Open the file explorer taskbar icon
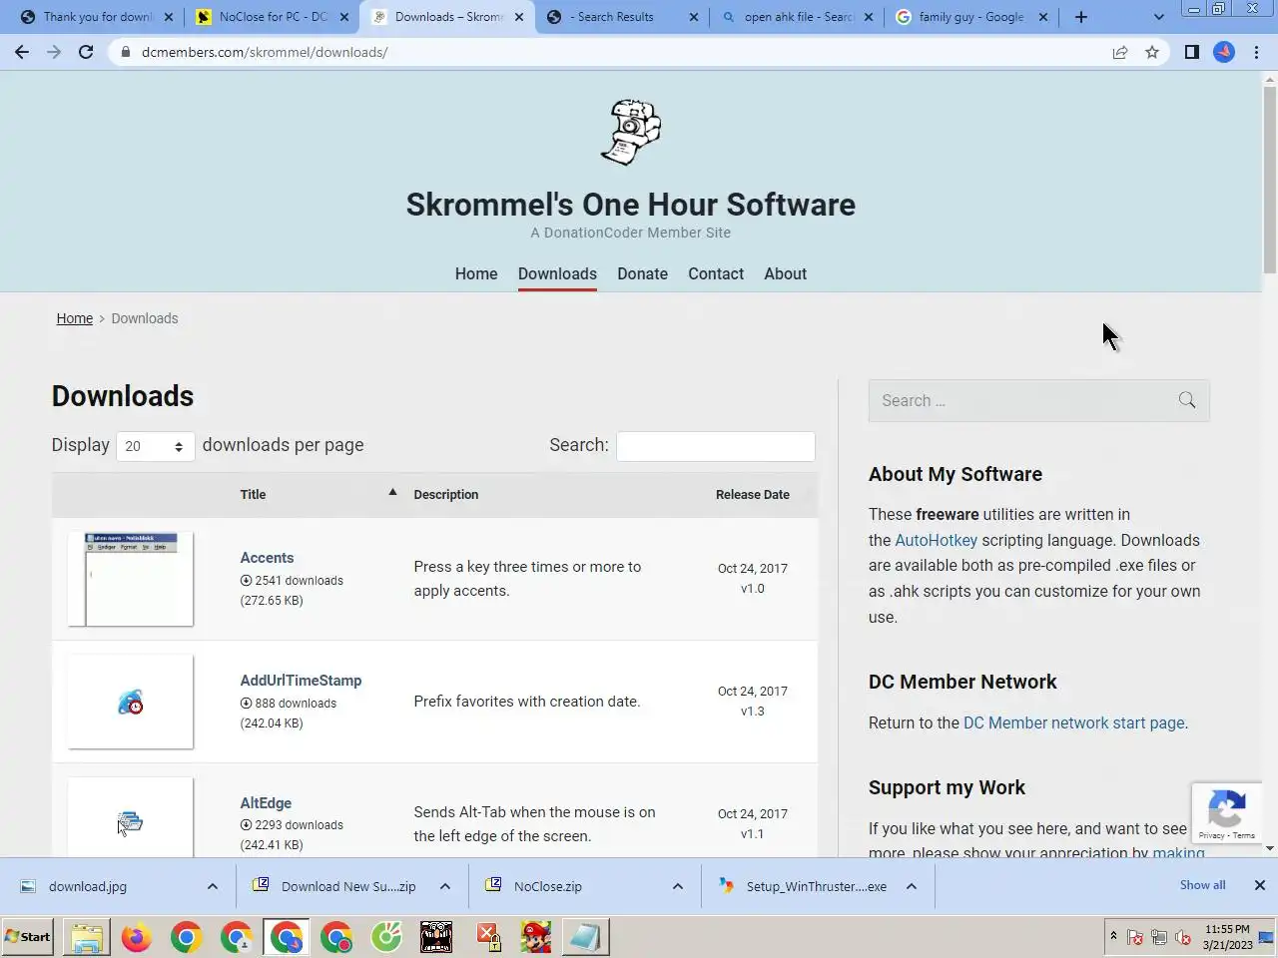This screenshot has width=1278, height=958. tap(87, 937)
